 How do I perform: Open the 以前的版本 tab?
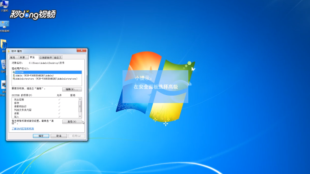pos(46,57)
